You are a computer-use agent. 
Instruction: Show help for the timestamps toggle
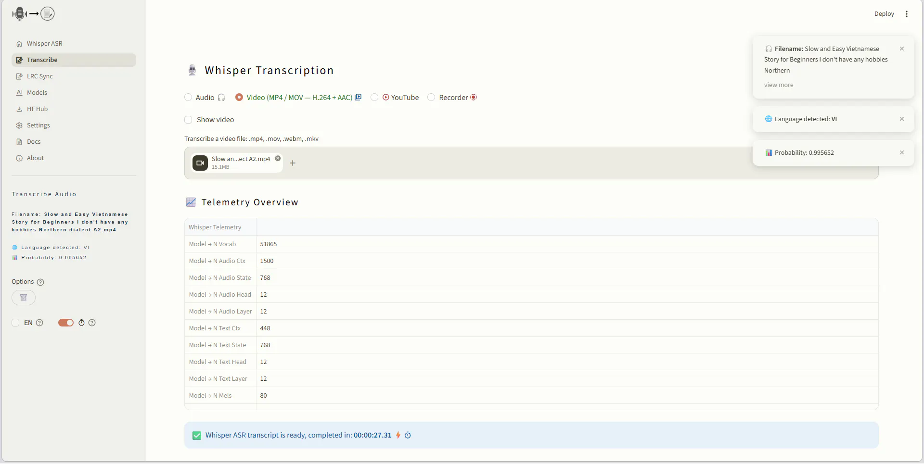coord(92,323)
